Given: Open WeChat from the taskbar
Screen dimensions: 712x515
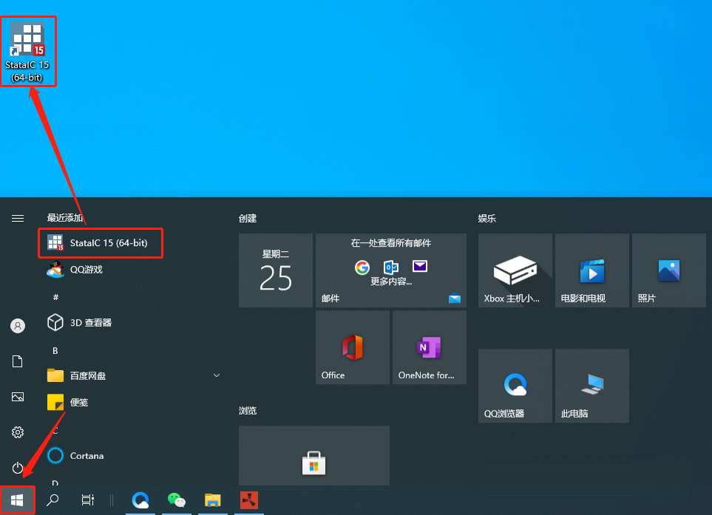Looking at the screenshot, I should [177, 500].
